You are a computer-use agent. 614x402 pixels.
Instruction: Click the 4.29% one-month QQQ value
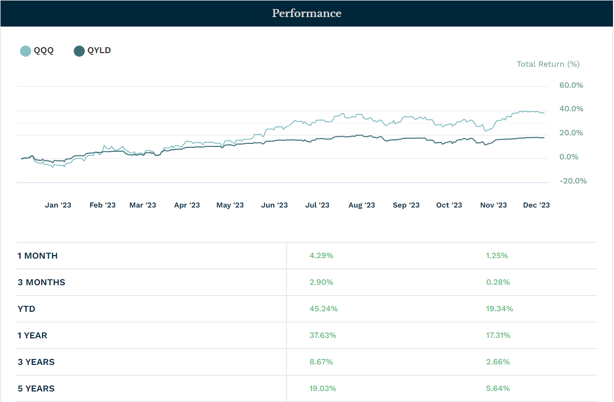pyautogui.click(x=322, y=256)
